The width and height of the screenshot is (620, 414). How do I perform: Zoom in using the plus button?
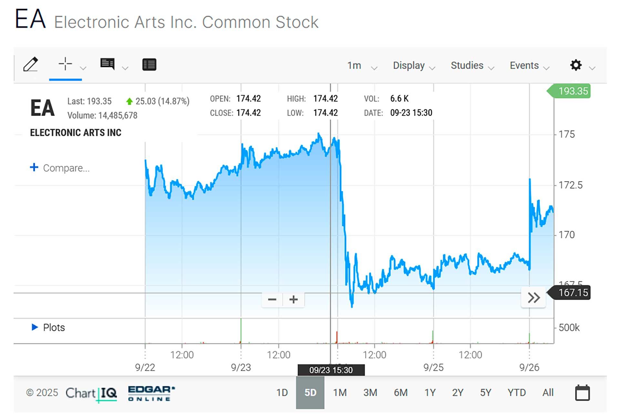click(293, 299)
